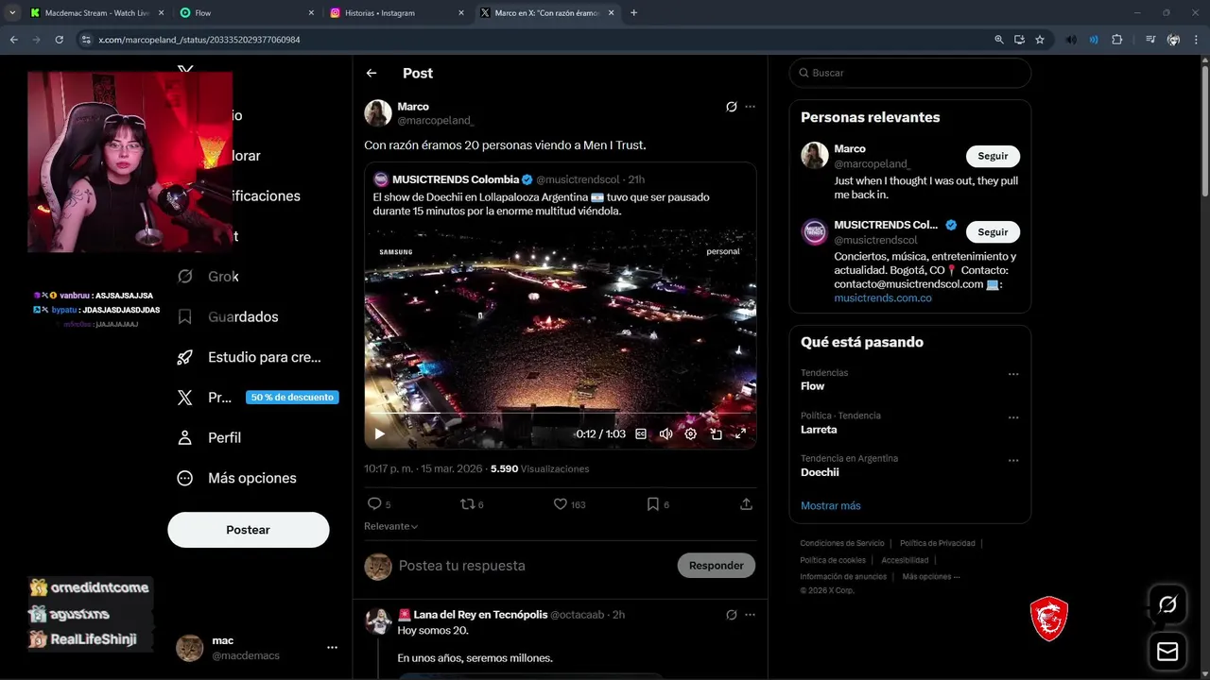Open Información de anuncios link

[x=843, y=576]
